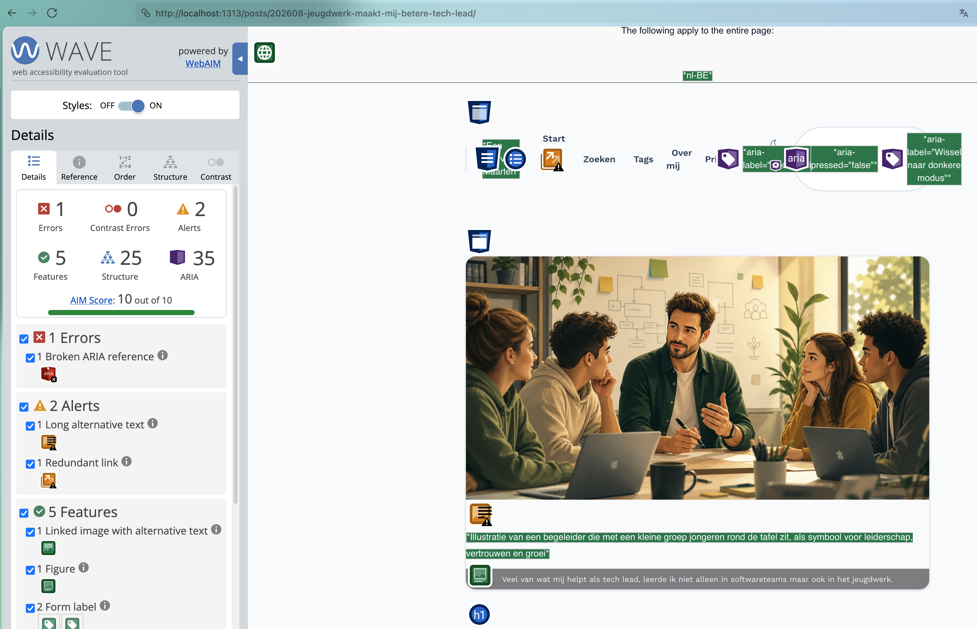This screenshot has width=977, height=629.
Task: Uncheck the Broken ARIA reference checkbox
Action: click(30, 358)
